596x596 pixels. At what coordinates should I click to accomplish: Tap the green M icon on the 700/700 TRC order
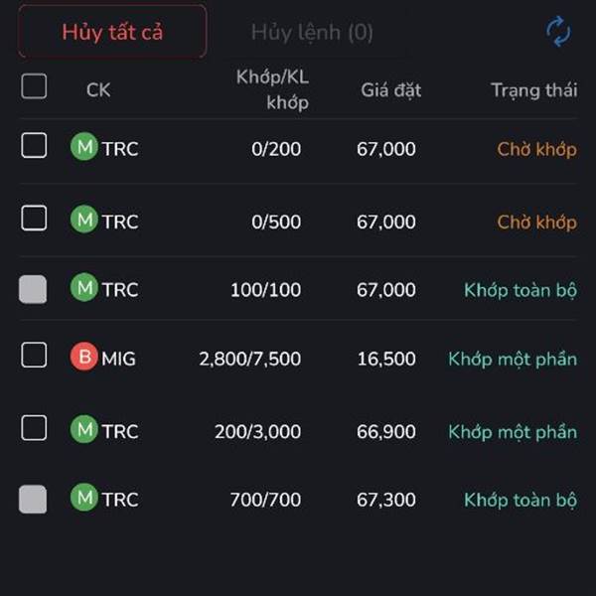84,498
